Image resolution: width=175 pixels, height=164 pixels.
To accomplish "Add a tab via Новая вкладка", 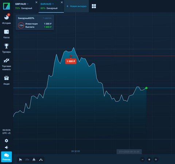I will coord(77,6).
